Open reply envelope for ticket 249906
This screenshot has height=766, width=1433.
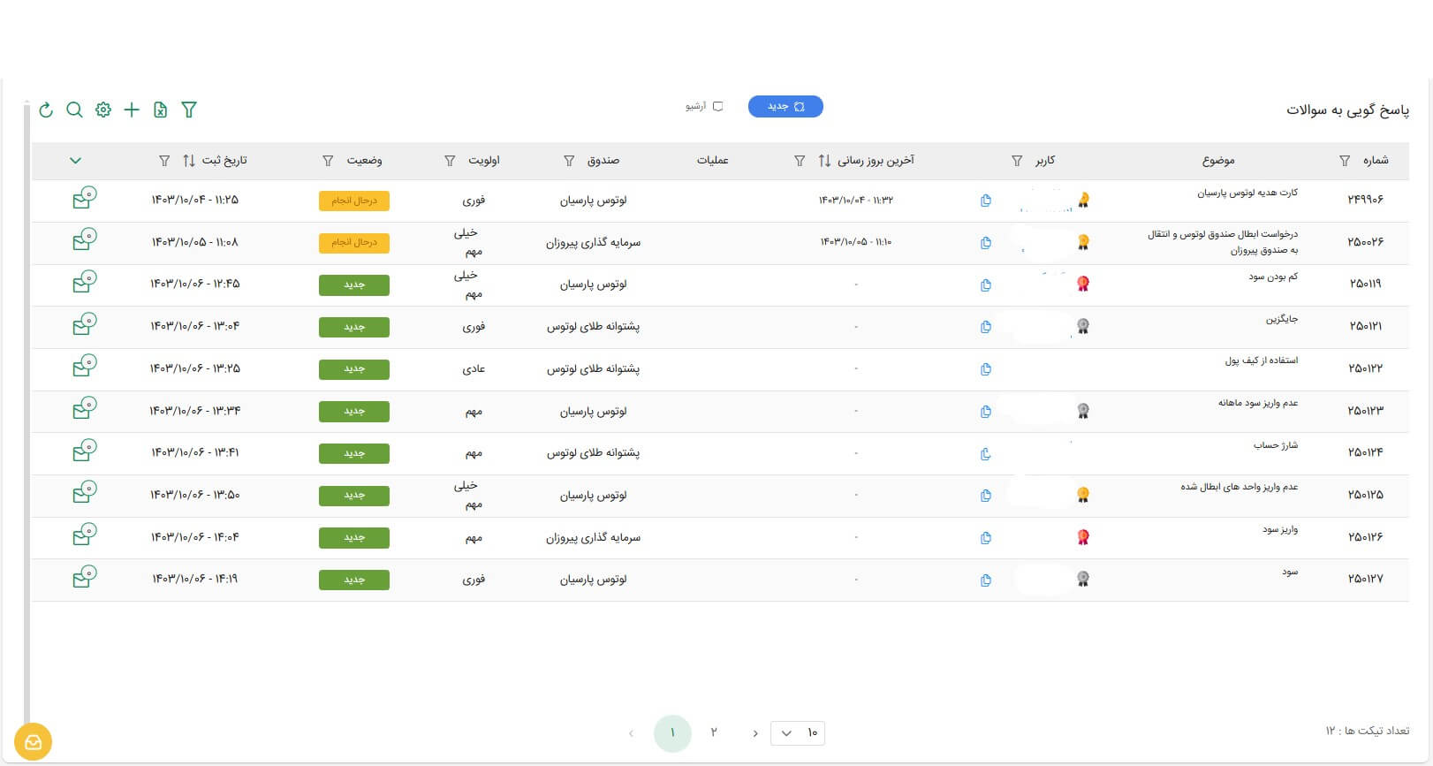tap(84, 199)
